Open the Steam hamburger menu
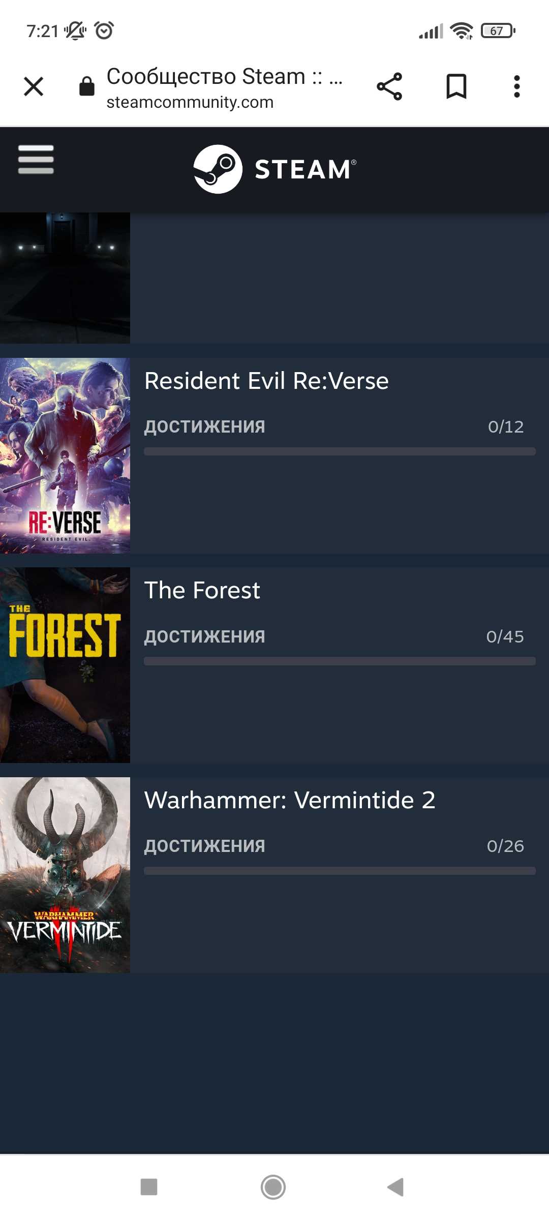Viewport: 549px width, 1220px height. click(36, 160)
